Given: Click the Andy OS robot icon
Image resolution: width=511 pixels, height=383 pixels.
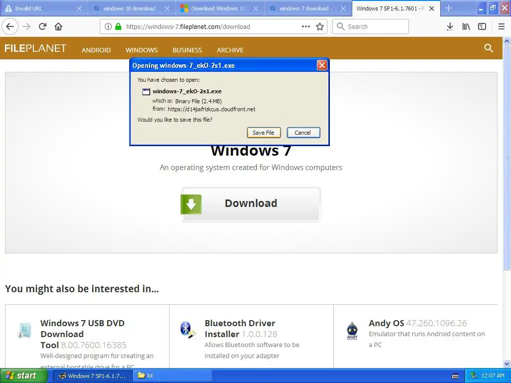Looking at the screenshot, I should click(352, 330).
